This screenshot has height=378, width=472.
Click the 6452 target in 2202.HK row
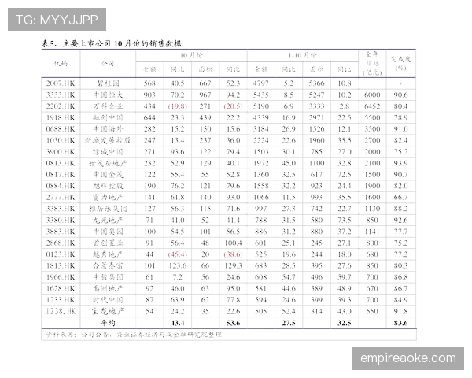372,106
